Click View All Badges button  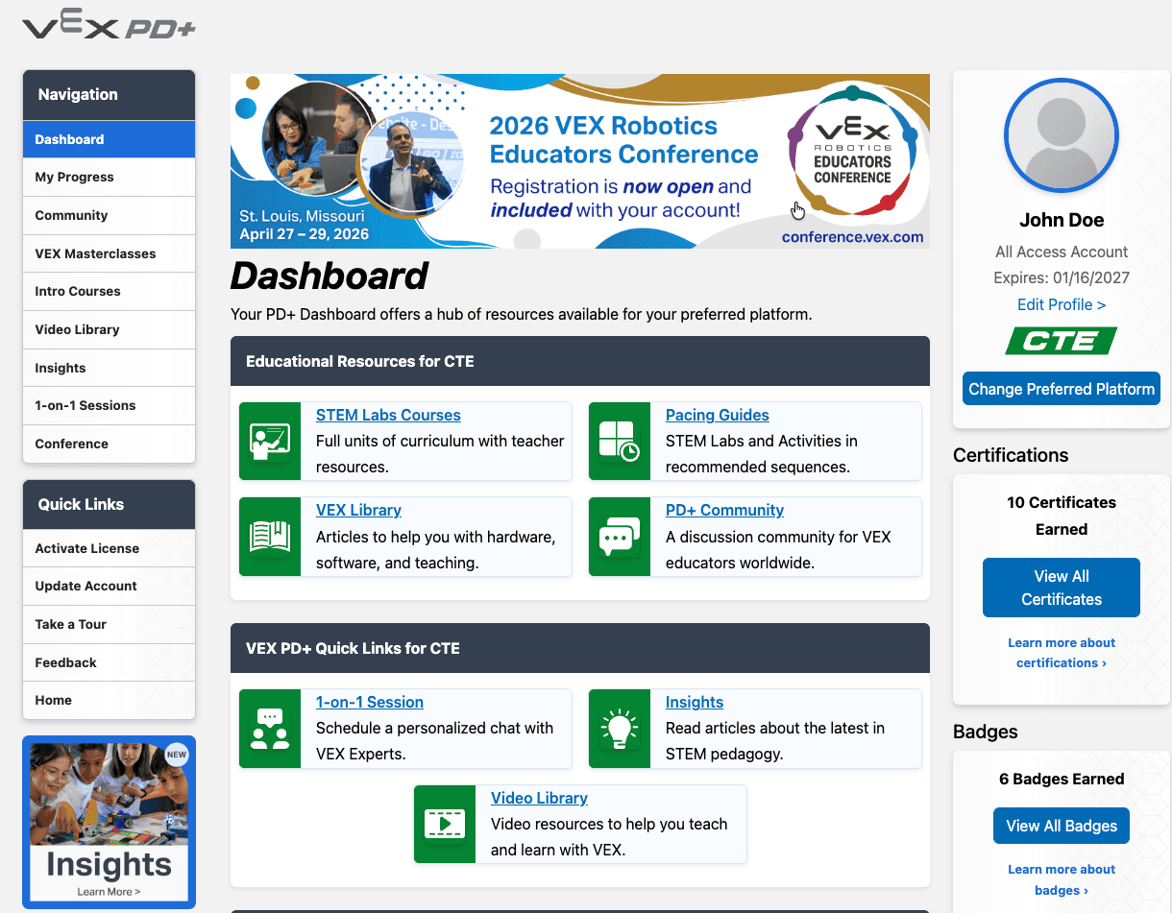click(1062, 826)
